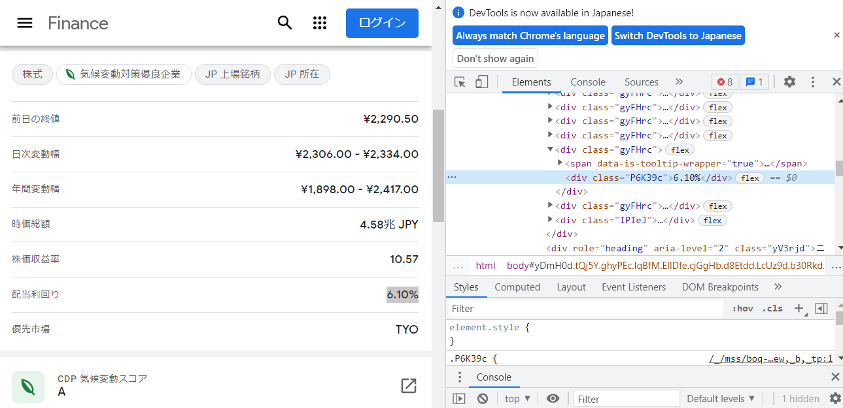This screenshot has width=843, height=408.
Task: Open CDP score external link icon
Action: point(409,386)
